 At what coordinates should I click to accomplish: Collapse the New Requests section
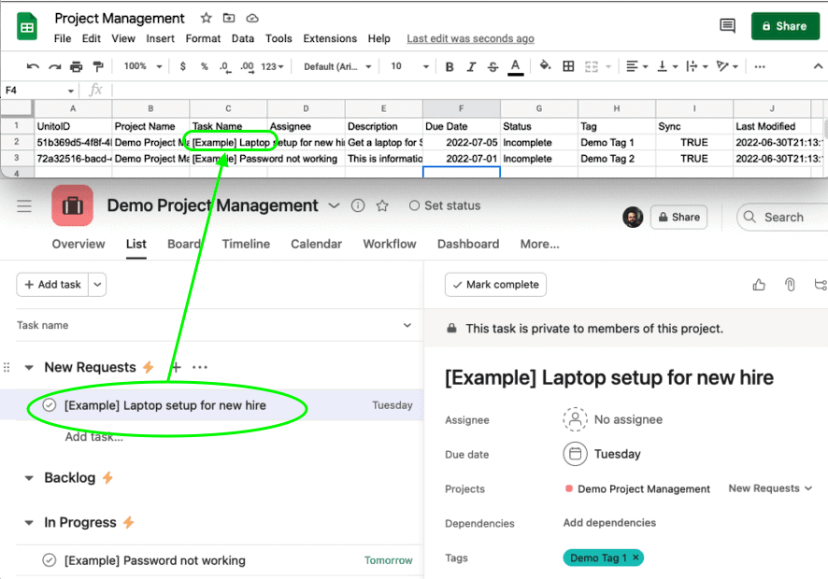coord(29,367)
